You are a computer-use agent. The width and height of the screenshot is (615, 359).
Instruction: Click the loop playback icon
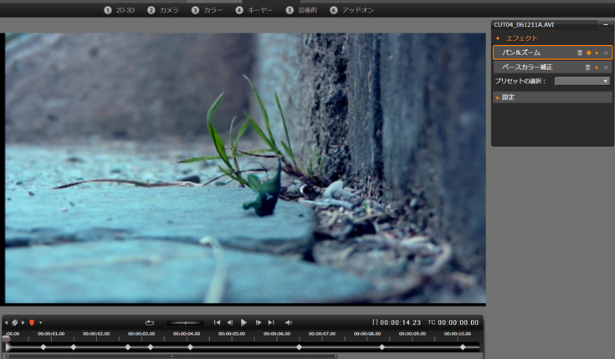click(x=149, y=322)
